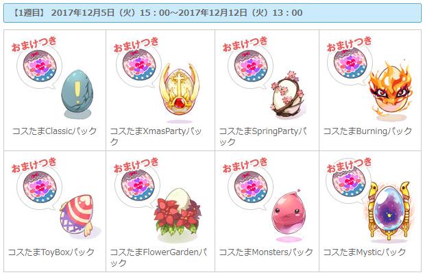Image resolution: width=425 pixels, height=277 pixels.
Task: Click the cherry blossom SpringParty egg
Action: coord(288,94)
